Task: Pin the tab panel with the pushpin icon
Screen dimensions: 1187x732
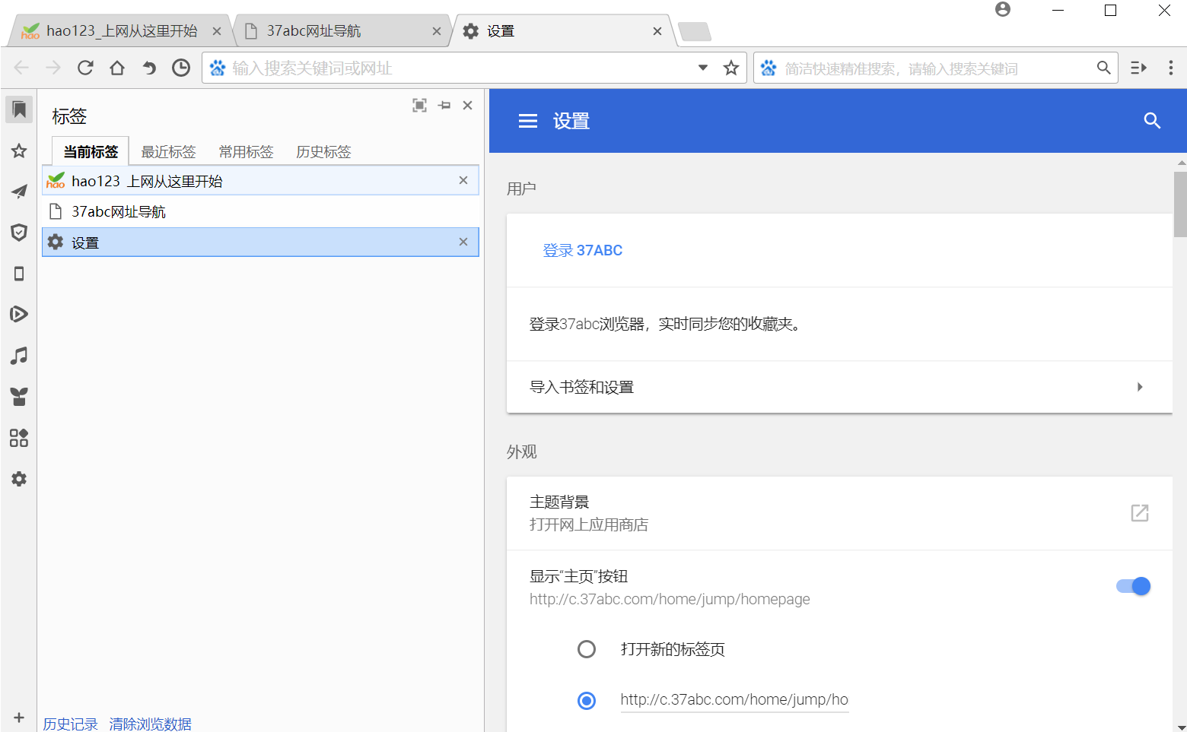Action: tap(444, 105)
